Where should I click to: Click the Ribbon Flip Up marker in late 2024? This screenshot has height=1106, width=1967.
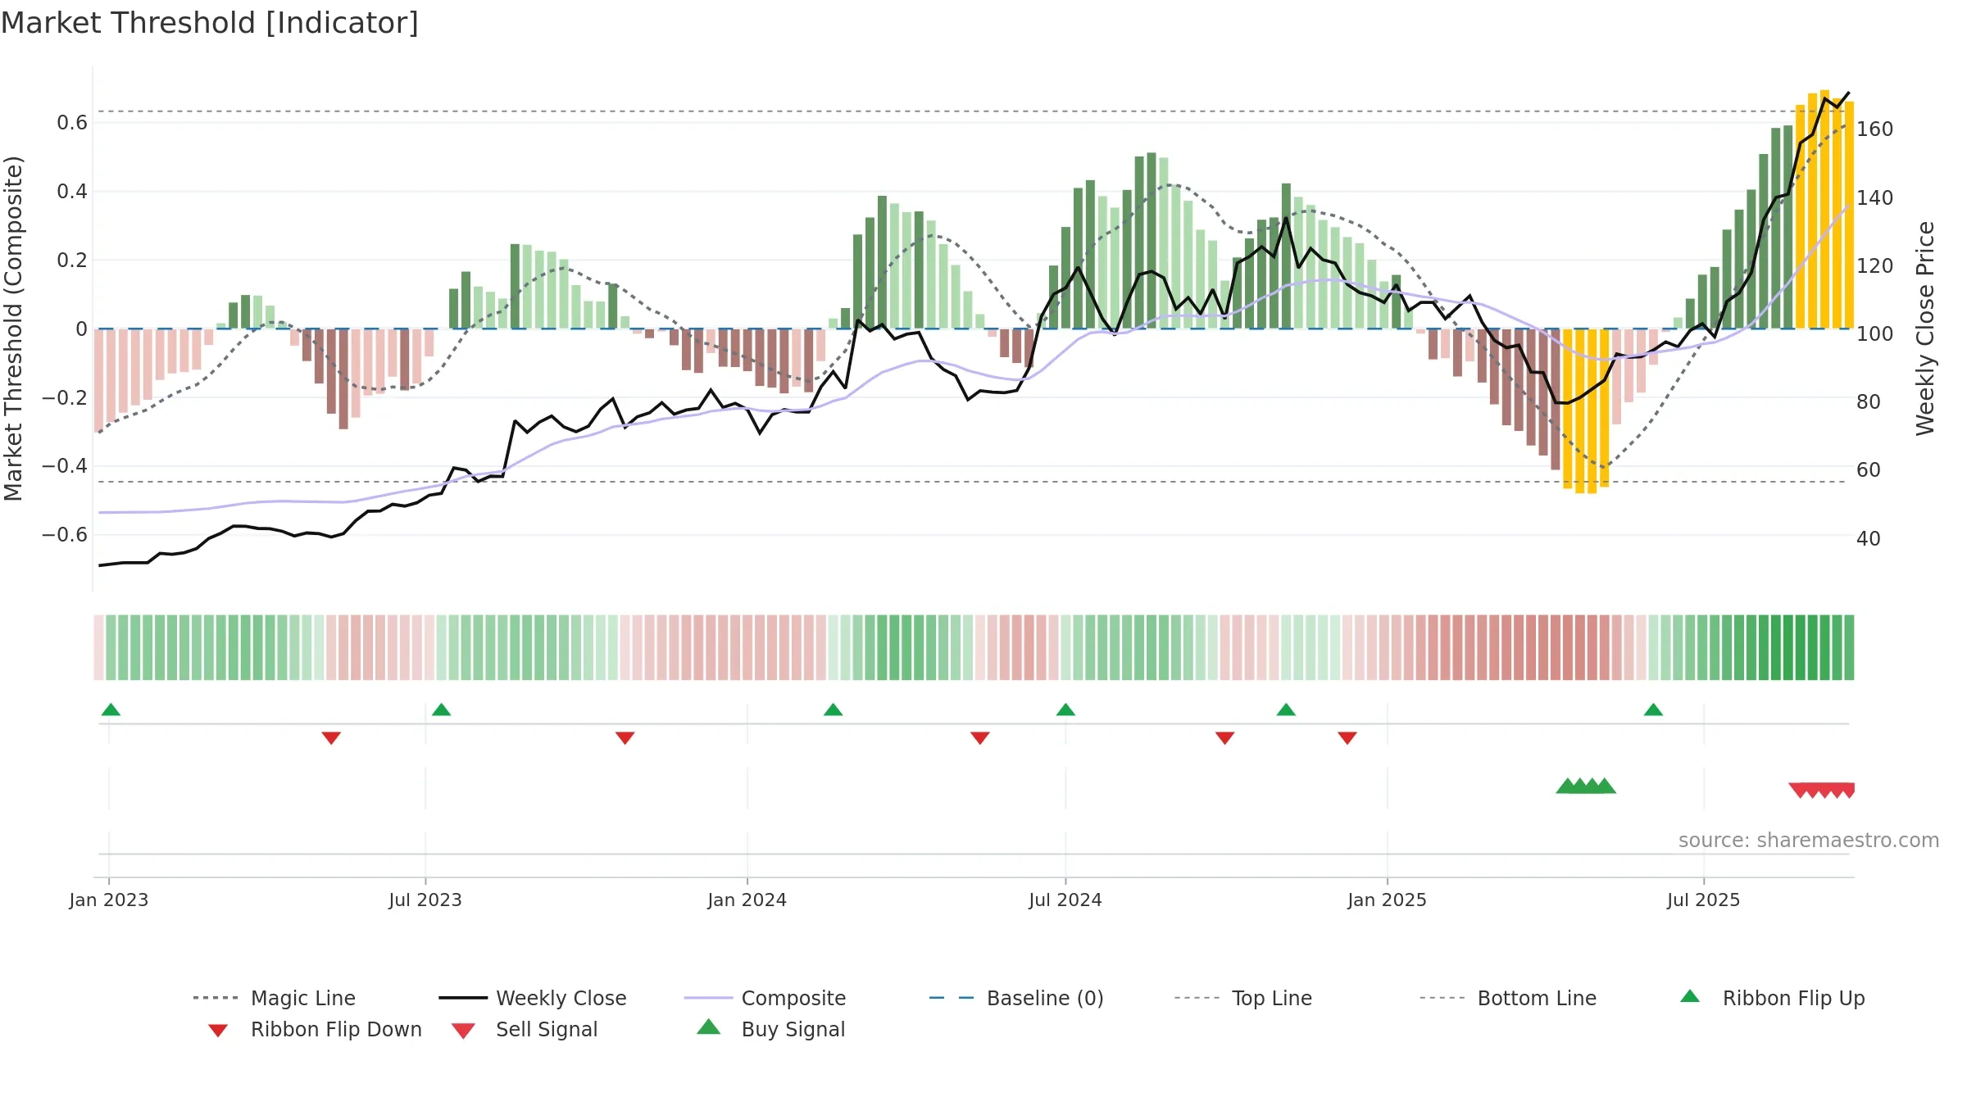[1286, 709]
